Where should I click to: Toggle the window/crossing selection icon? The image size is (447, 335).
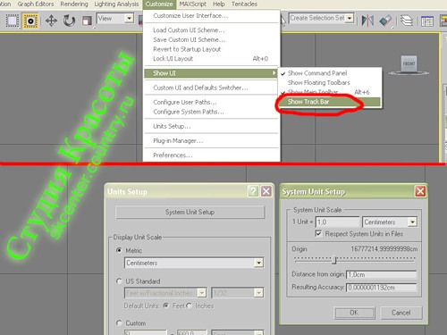pos(30,21)
